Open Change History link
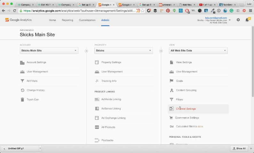This screenshot has width=254, height=153. click(36, 90)
